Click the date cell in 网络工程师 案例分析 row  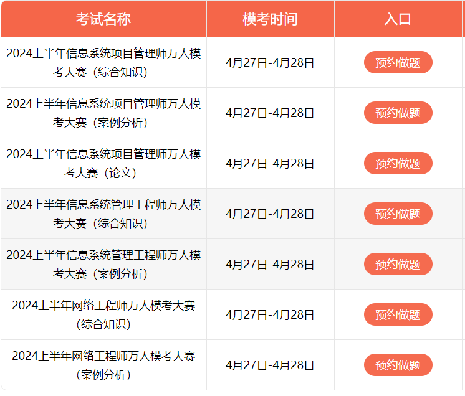tap(270, 365)
